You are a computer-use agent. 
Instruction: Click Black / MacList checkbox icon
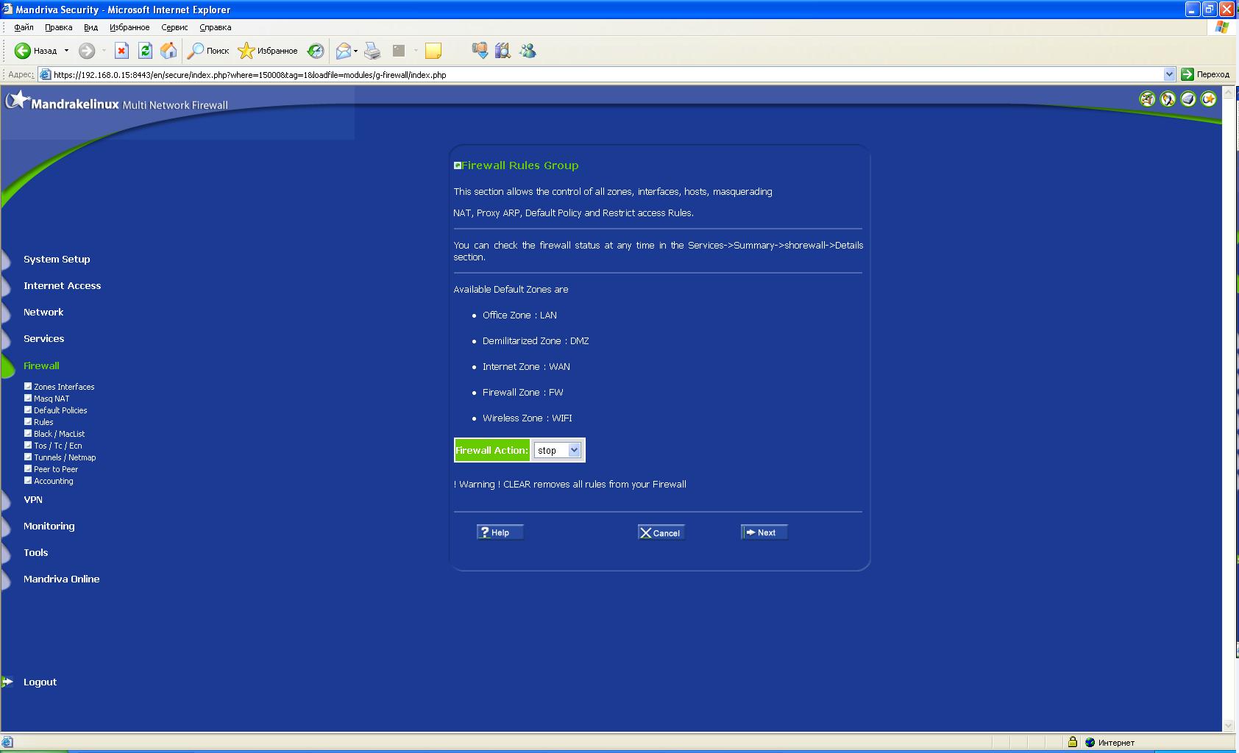[28, 433]
